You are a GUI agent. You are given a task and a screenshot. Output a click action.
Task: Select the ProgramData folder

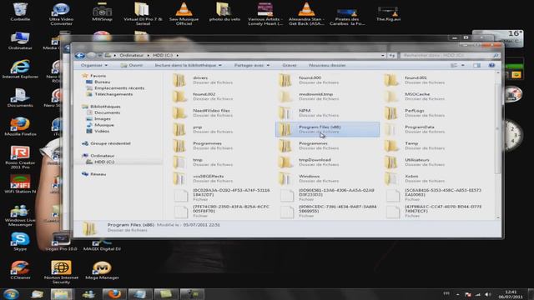tap(416, 129)
